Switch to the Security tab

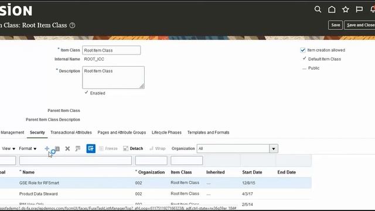37,132
